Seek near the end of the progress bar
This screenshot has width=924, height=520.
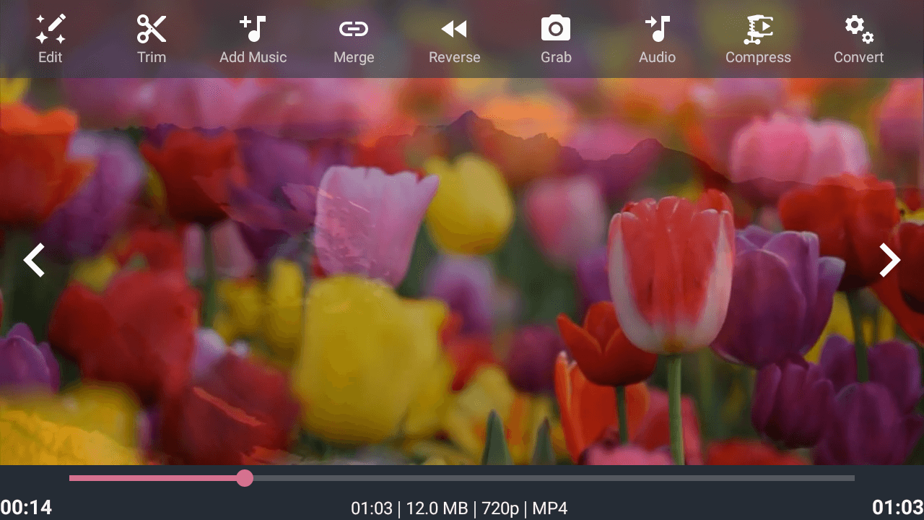tap(837, 478)
